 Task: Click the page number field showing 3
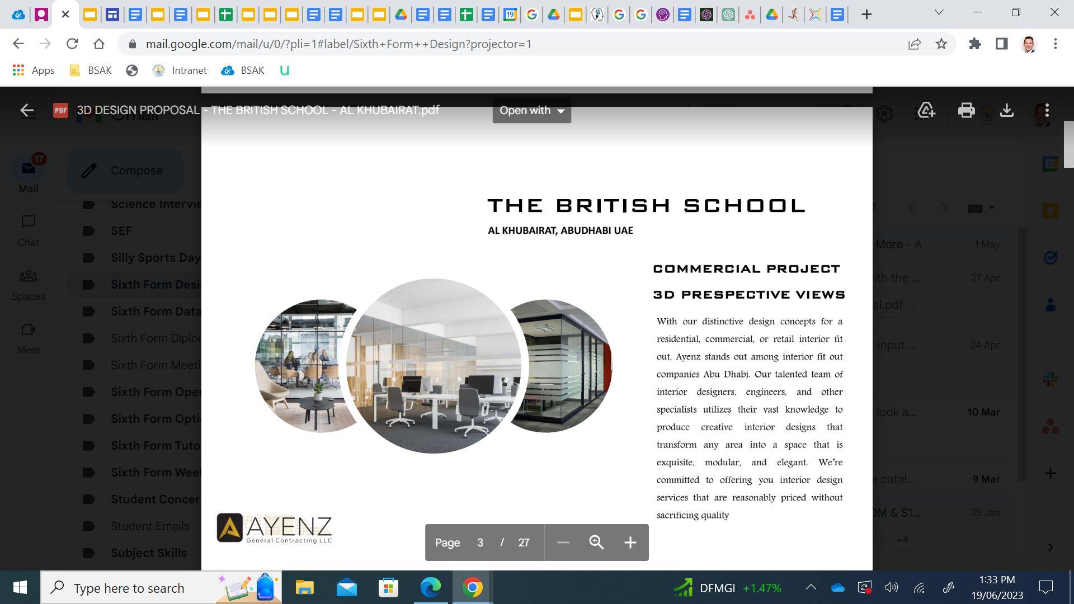coord(480,542)
